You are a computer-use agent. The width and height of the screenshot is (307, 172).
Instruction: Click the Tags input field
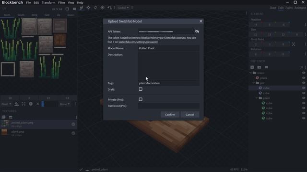pos(169,83)
